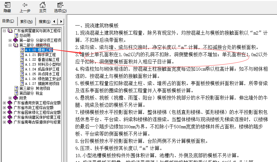The height and width of the screenshot is (162, 277).
Task: Expand 广东省传统建筑保护修复工程 node
Action: (4, 117)
